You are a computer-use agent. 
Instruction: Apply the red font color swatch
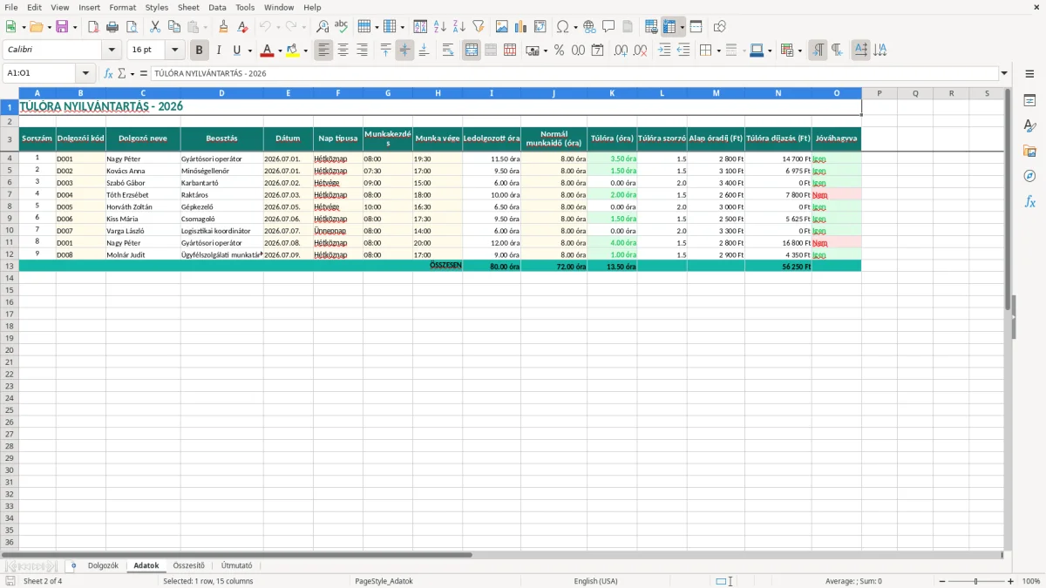[x=267, y=51]
